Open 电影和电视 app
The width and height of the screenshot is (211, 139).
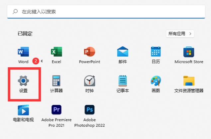pos(23,113)
